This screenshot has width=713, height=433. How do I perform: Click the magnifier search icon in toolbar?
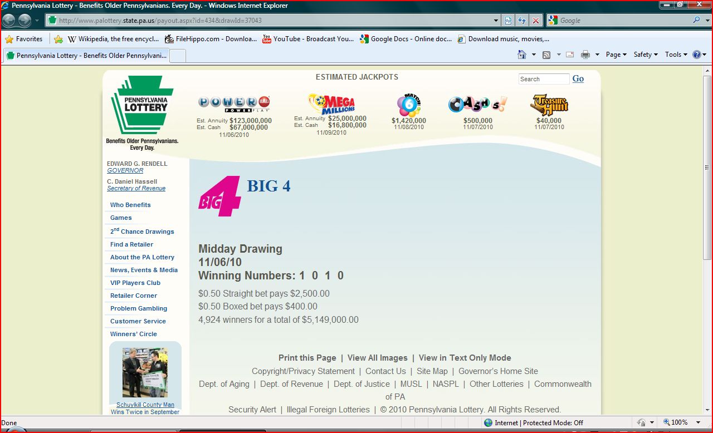point(697,21)
